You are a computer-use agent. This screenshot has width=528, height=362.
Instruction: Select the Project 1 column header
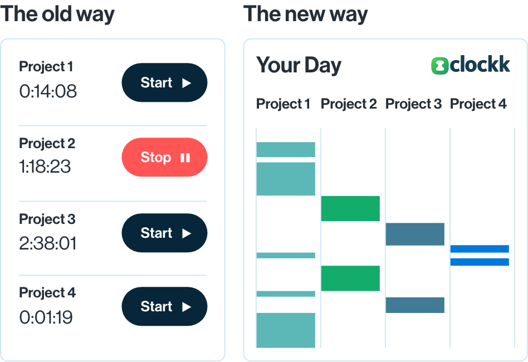point(283,104)
